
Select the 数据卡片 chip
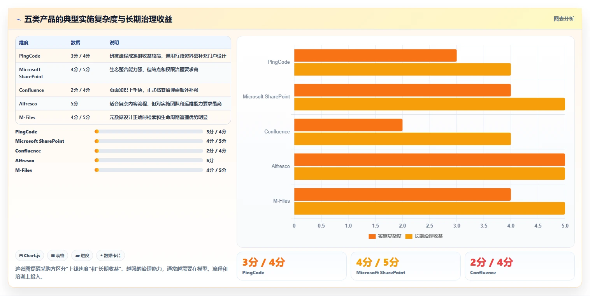111,256
